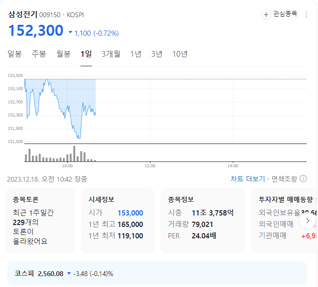Click the 10:00 time axis label

67,166
